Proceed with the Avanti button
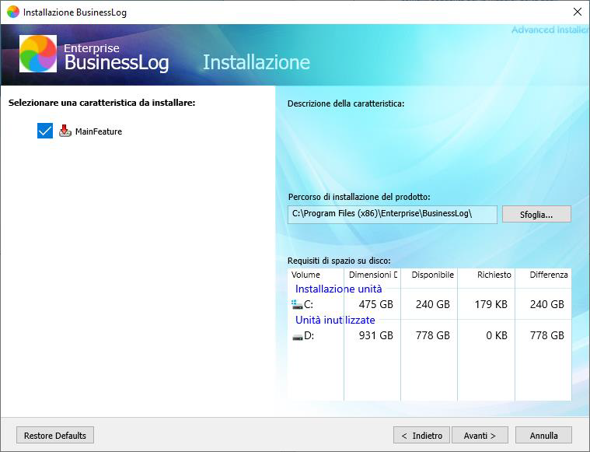The width and height of the screenshot is (590, 452). 480,436
